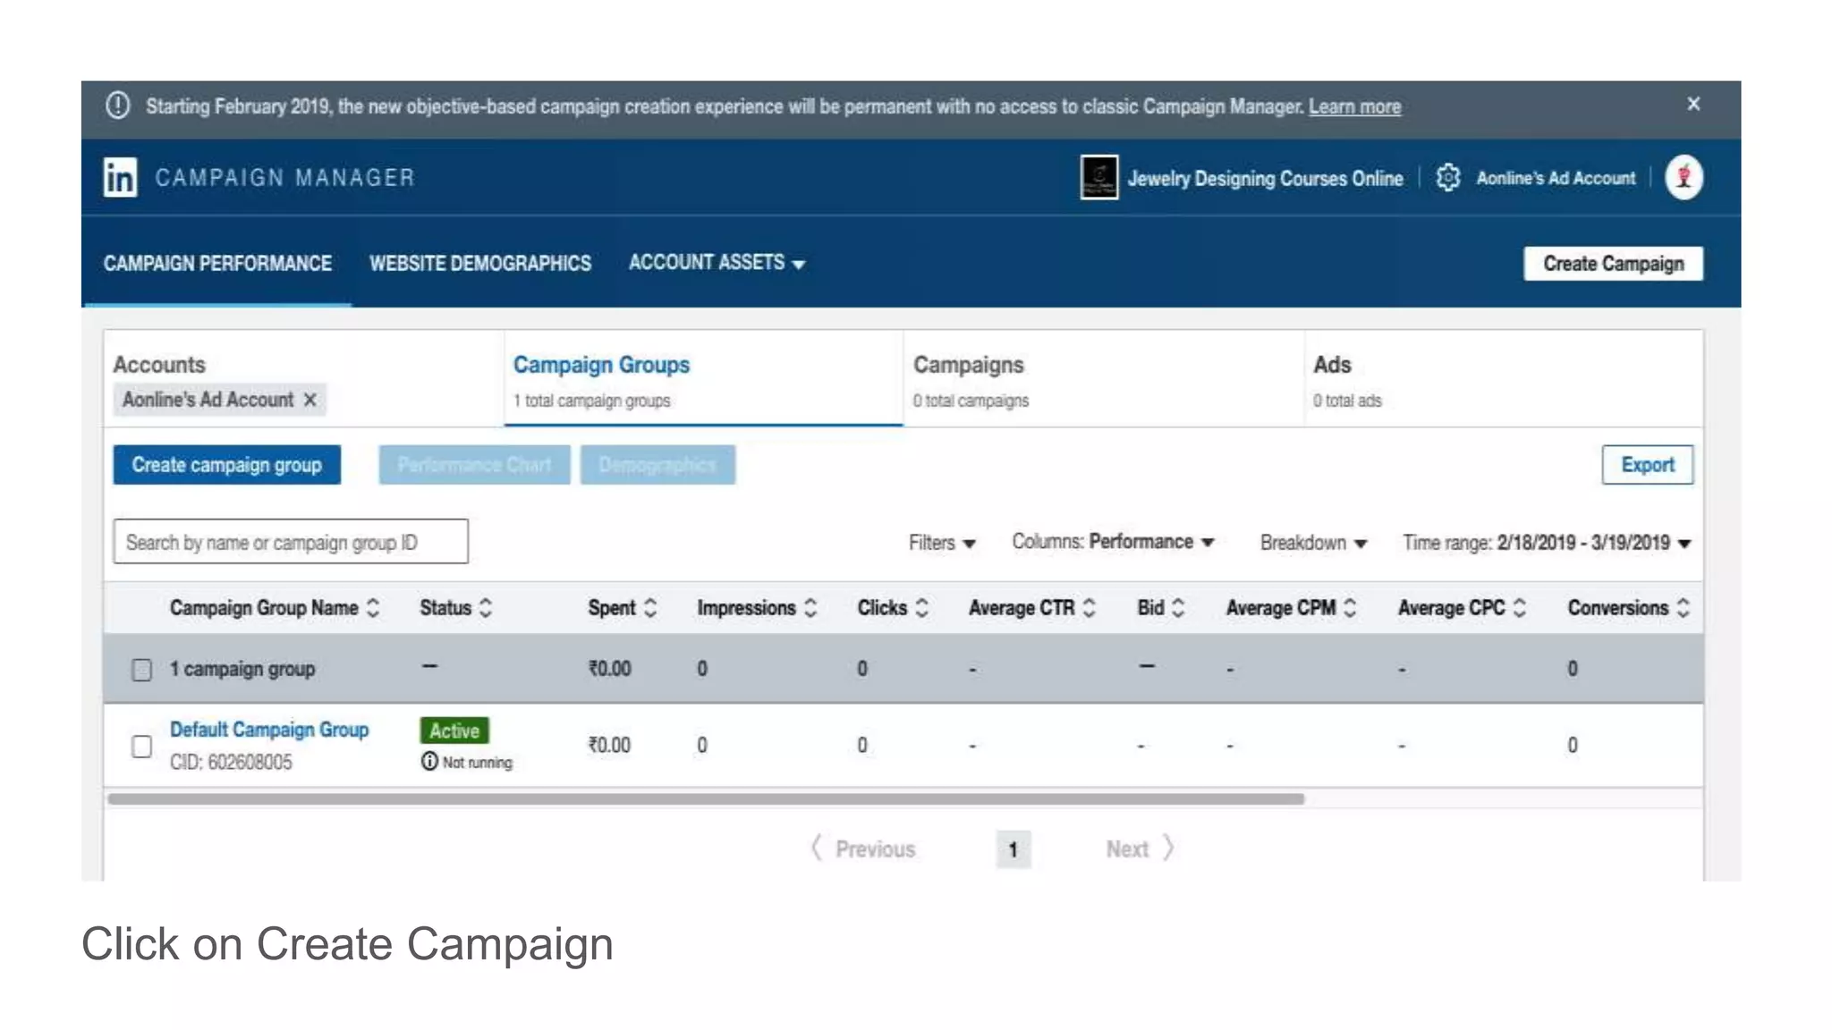The height and width of the screenshot is (1030, 1832).
Task: Click the Not running info icon
Action: [x=429, y=762]
